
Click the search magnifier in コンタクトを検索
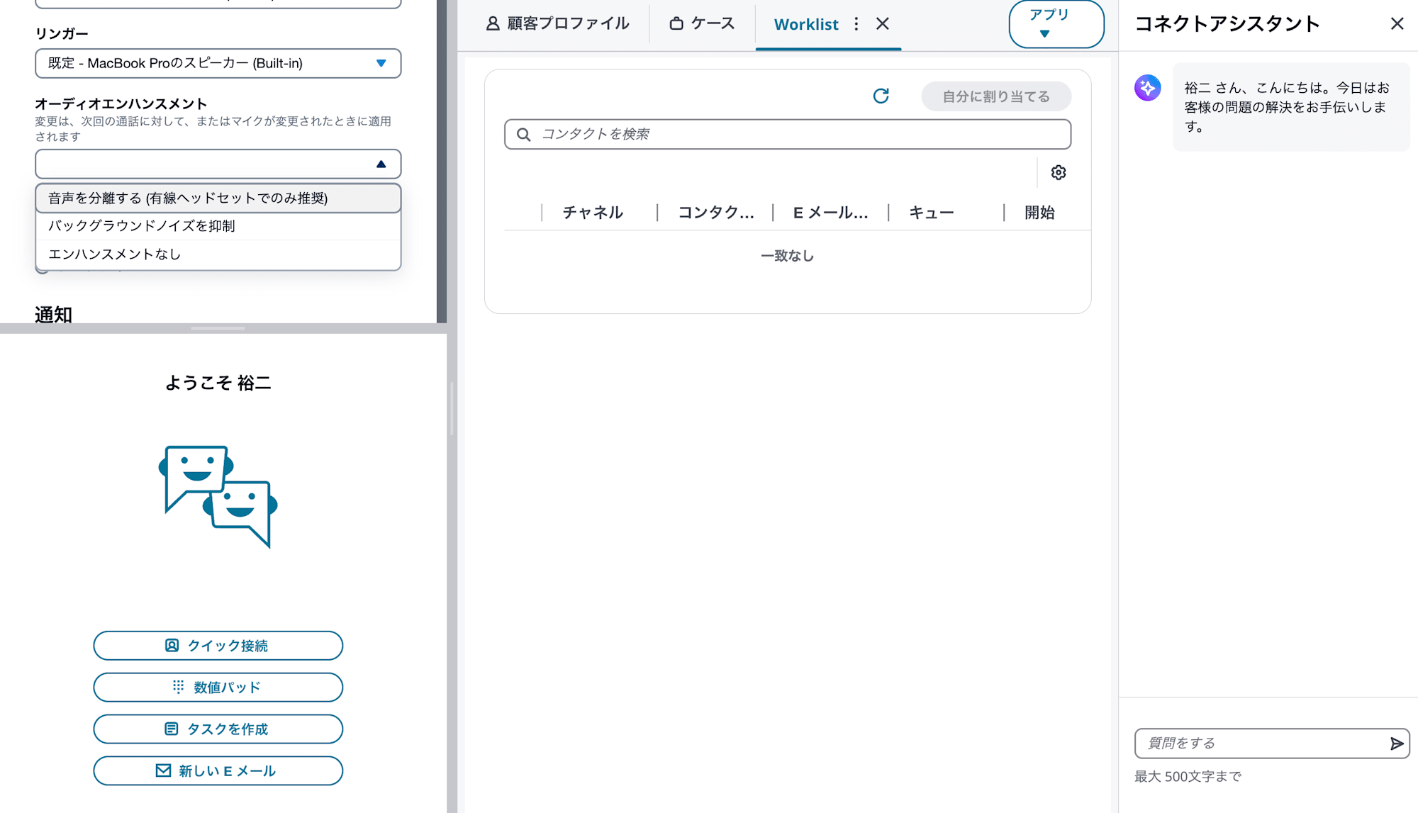click(524, 134)
